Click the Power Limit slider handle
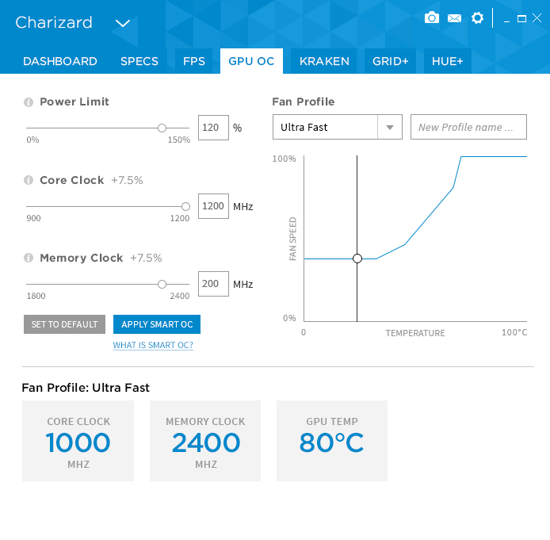Screen dimensions: 550x540 coord(162,128)
